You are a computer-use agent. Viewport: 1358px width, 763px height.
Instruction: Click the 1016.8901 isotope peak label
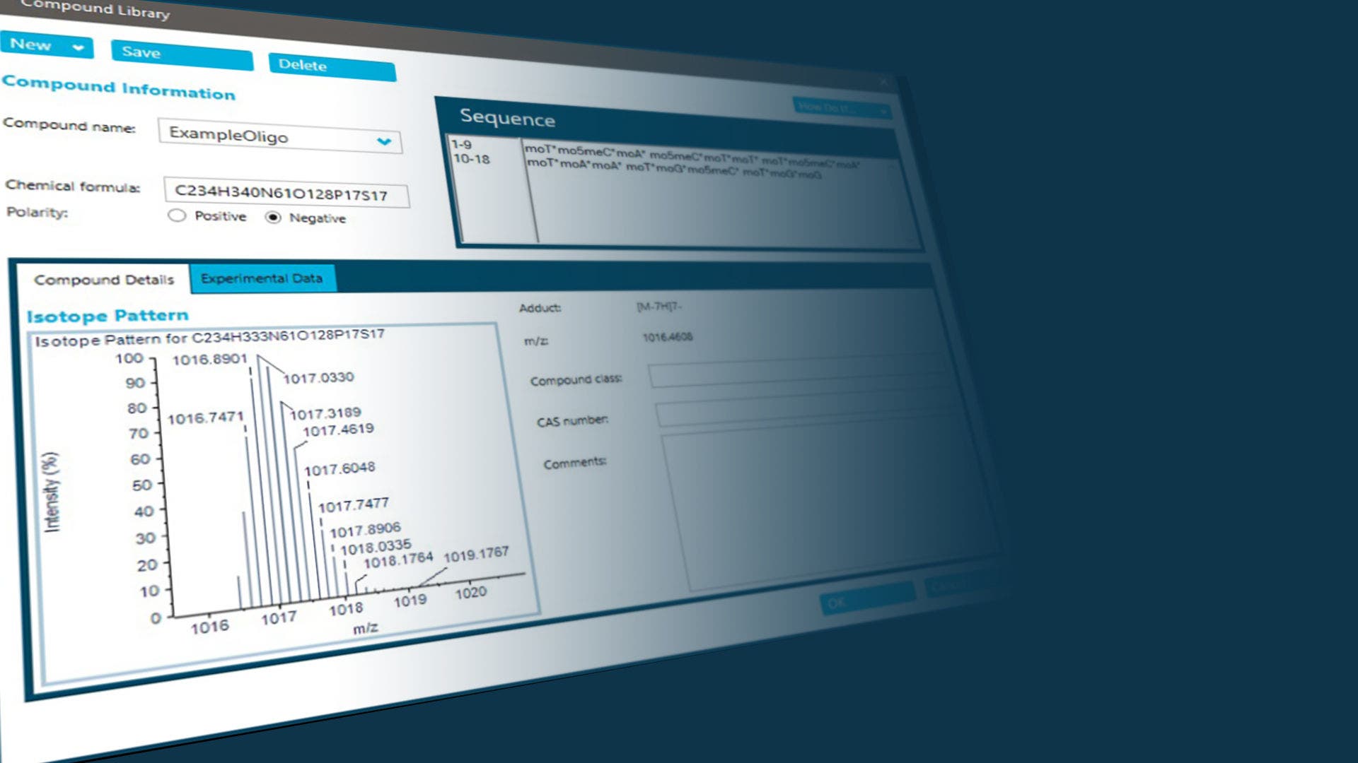point(209,360)
